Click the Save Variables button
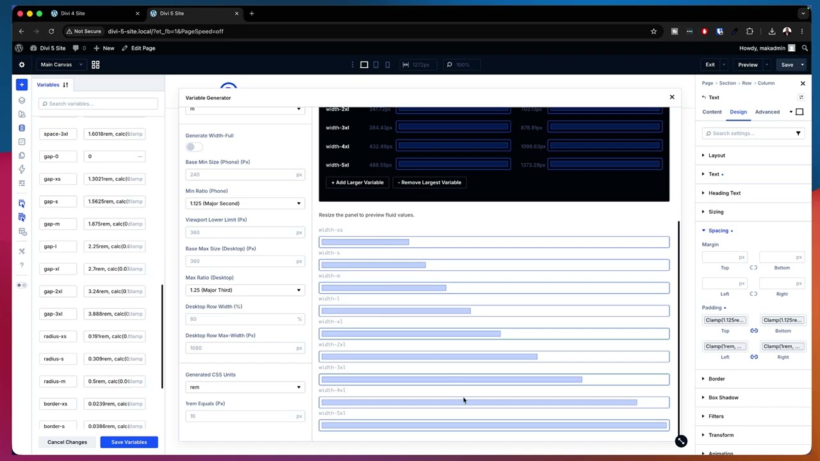 (129, 442)
